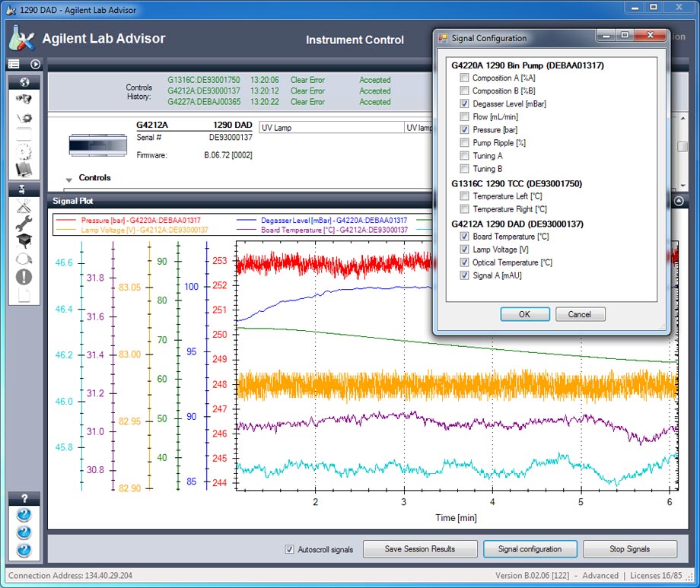700x588 pixels.
Task: Open the crossed tools icon in sidebar
Action: click(x=24, y=205)
